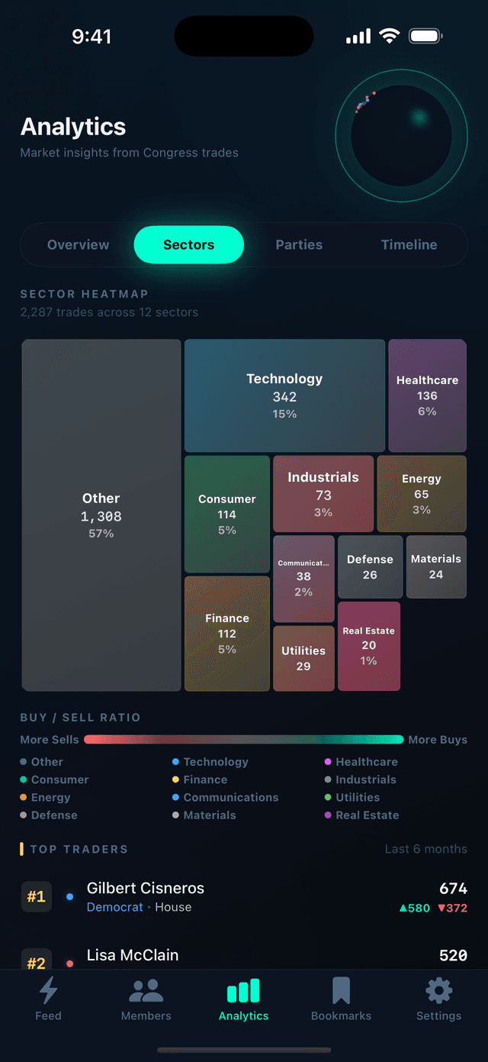Toggle the Technology legend dot
The width and height of the screenshot is (488, 1062).
coord(175,761)
